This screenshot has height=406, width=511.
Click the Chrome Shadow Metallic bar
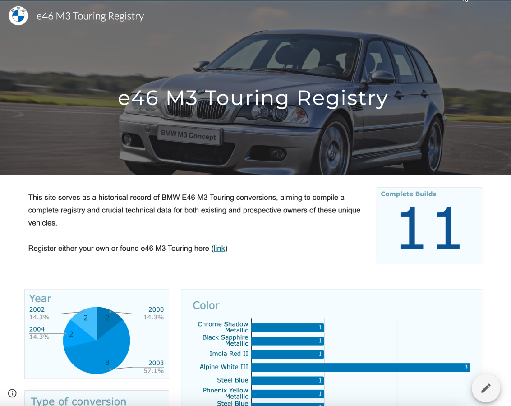(x=287, y=328)
